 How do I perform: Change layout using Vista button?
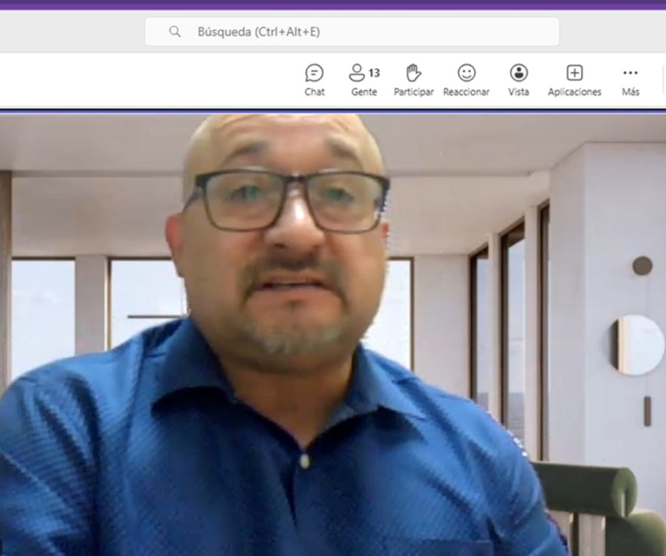518,80
